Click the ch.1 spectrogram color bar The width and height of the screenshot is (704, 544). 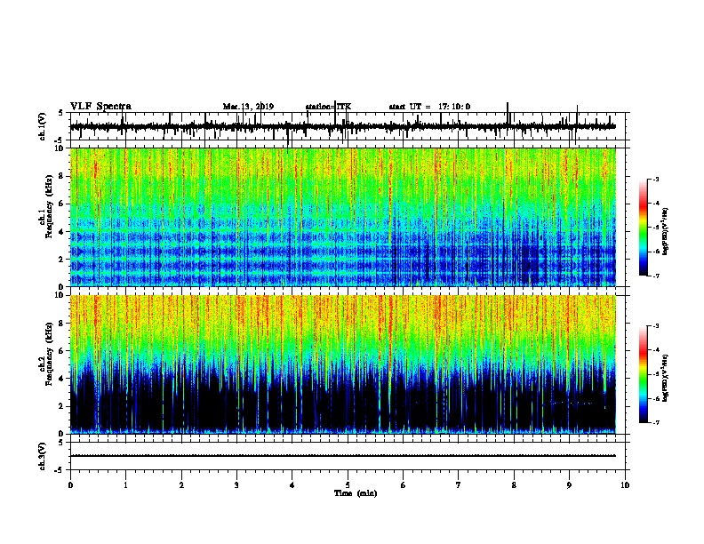click(644, 228)
